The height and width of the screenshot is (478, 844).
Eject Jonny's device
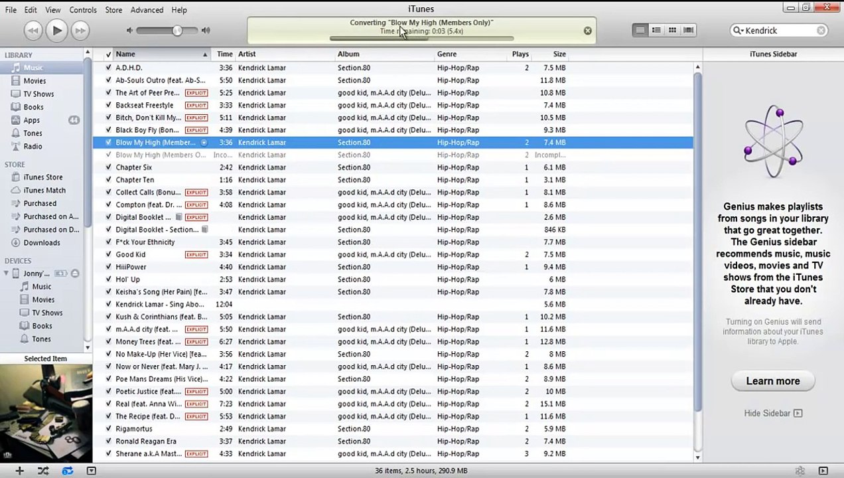click(x=75, y=274)
